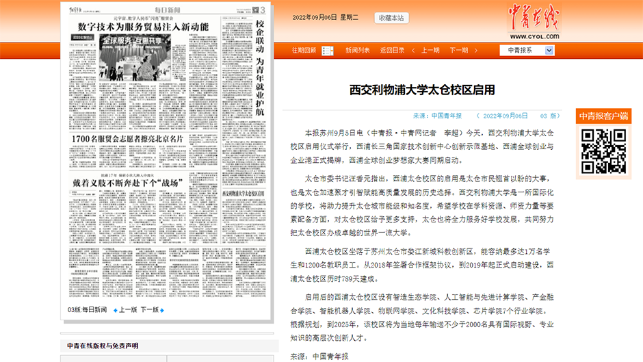
Task: Click the 中青在线 cyol.com logo
Action: tap(534, 21)
